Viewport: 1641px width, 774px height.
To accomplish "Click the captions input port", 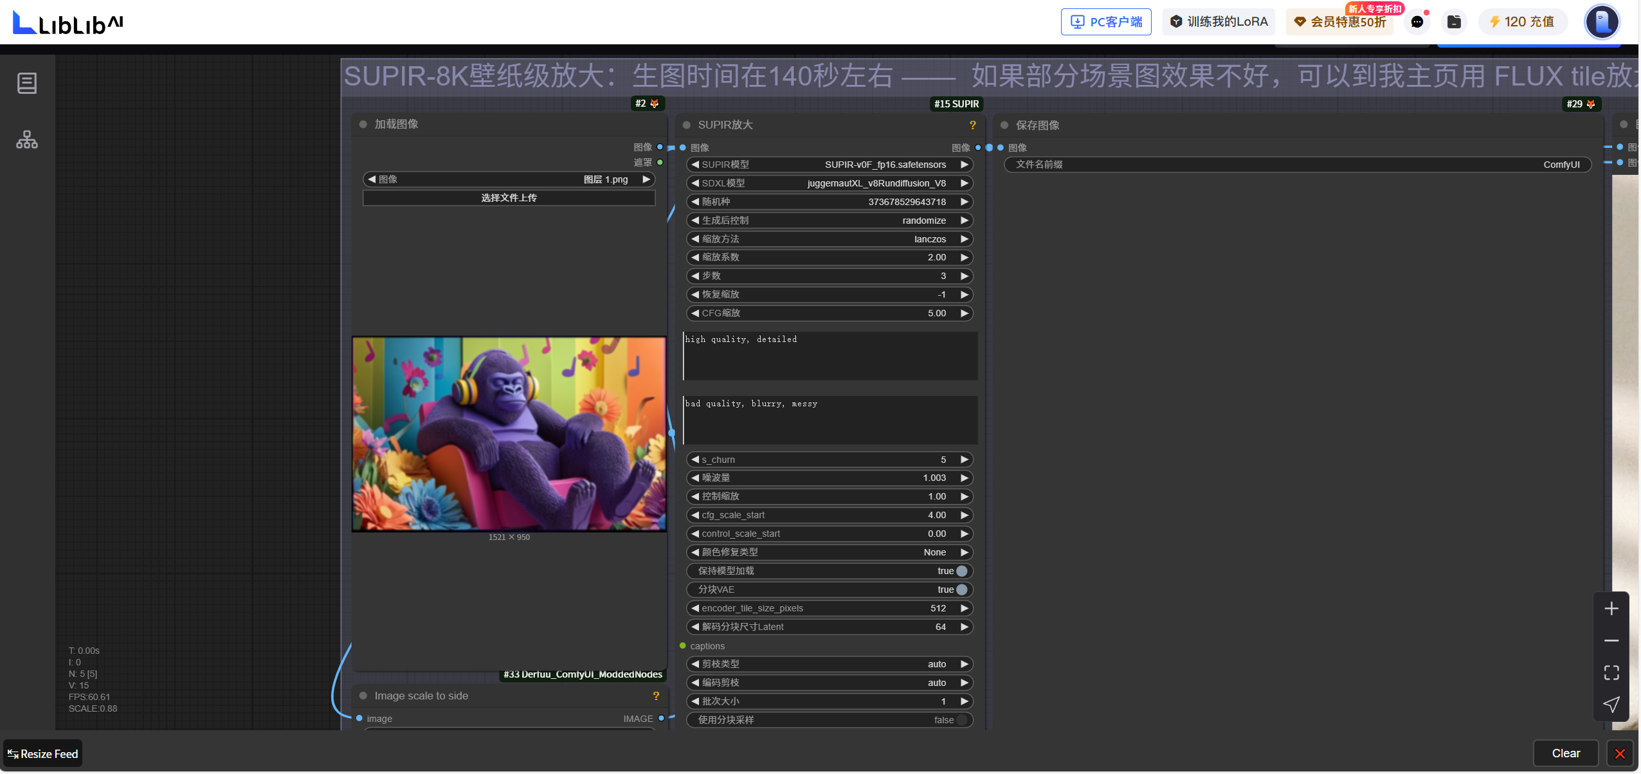I will [x=683, y=645].
